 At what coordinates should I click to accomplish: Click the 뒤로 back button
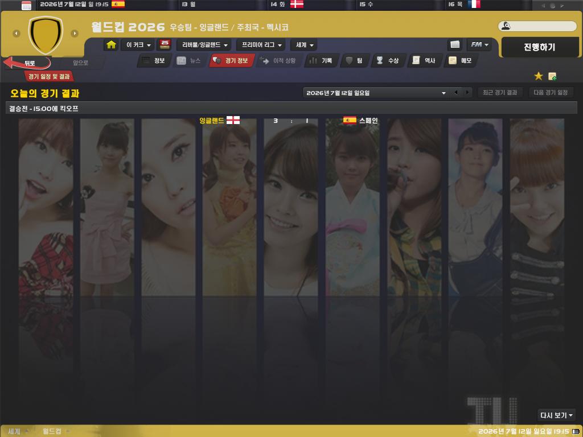coord(28,63)
